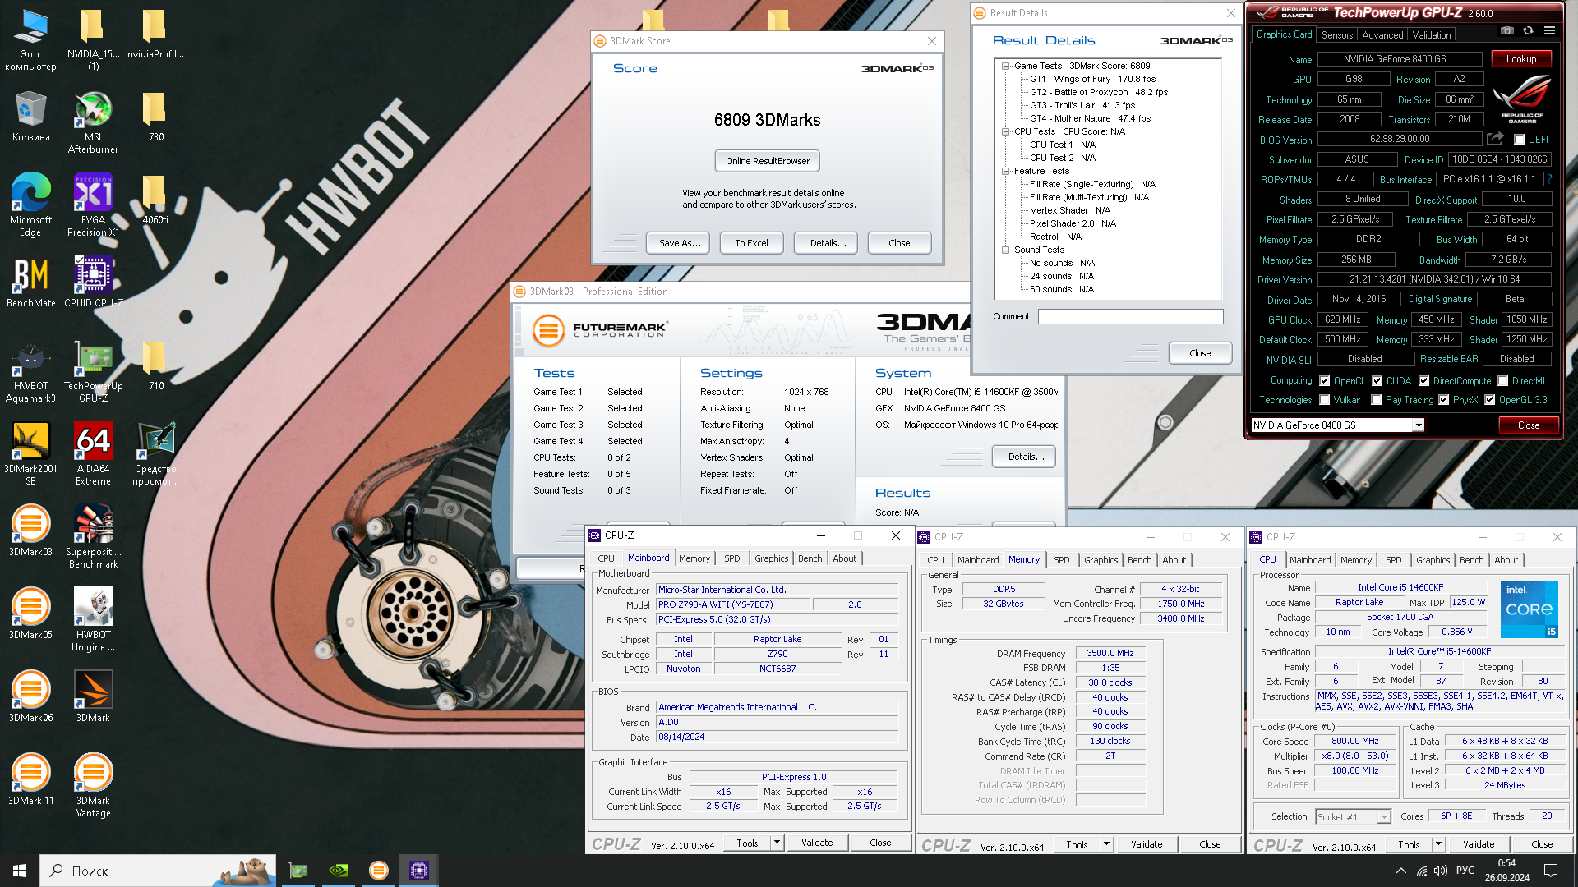Toggle Ray Tracing checkbox in GPU-Z
1578x887 pixels.
coord(1376,400)
